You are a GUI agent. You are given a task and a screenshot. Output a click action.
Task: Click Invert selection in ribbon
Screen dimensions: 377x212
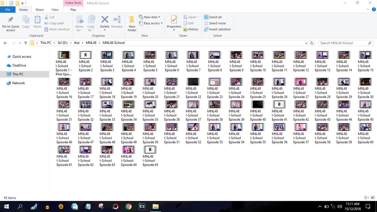point(217,29)
